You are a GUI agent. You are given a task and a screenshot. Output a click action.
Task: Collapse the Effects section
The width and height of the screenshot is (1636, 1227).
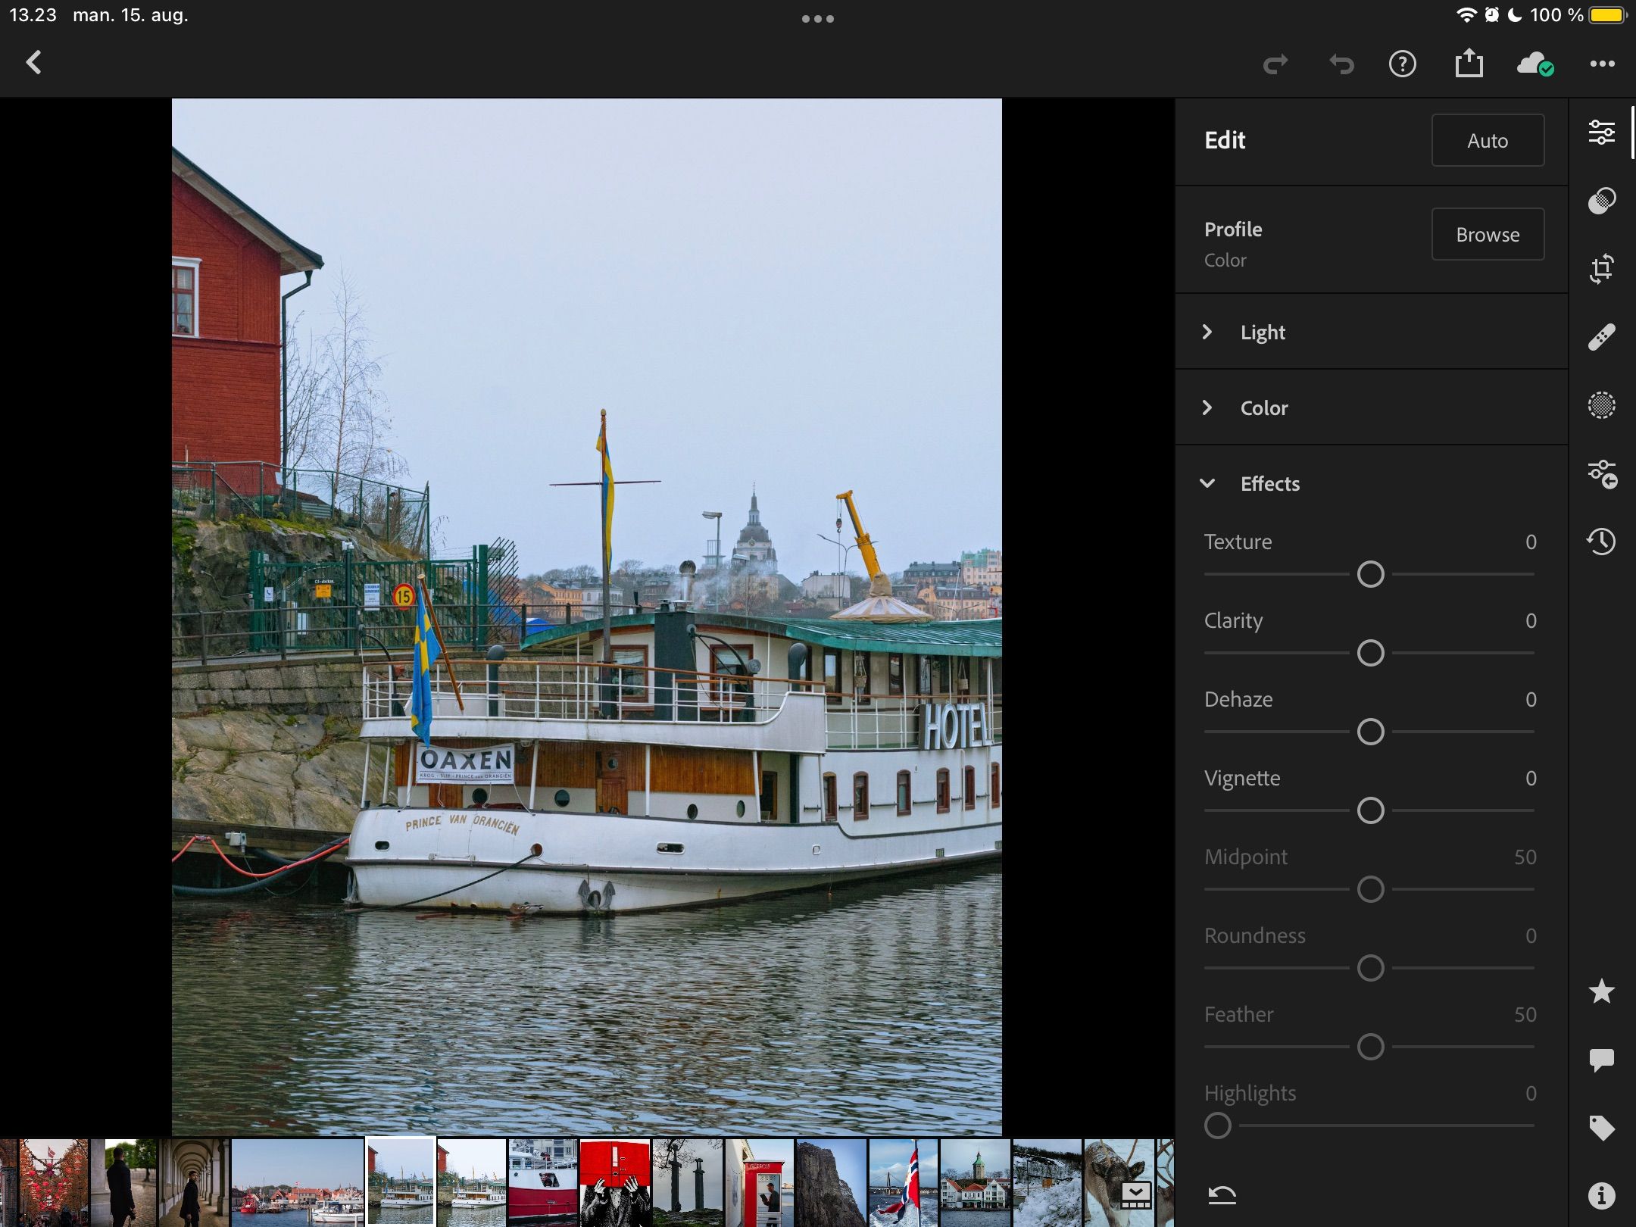pyautogui.click(x=1371, y=483)
